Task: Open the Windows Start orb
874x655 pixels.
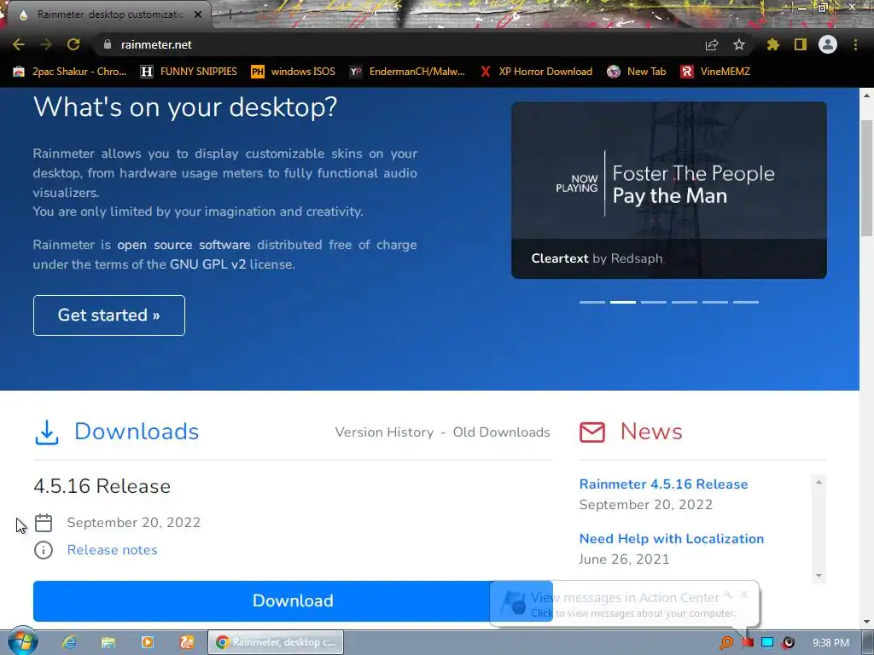Action: 22,641
